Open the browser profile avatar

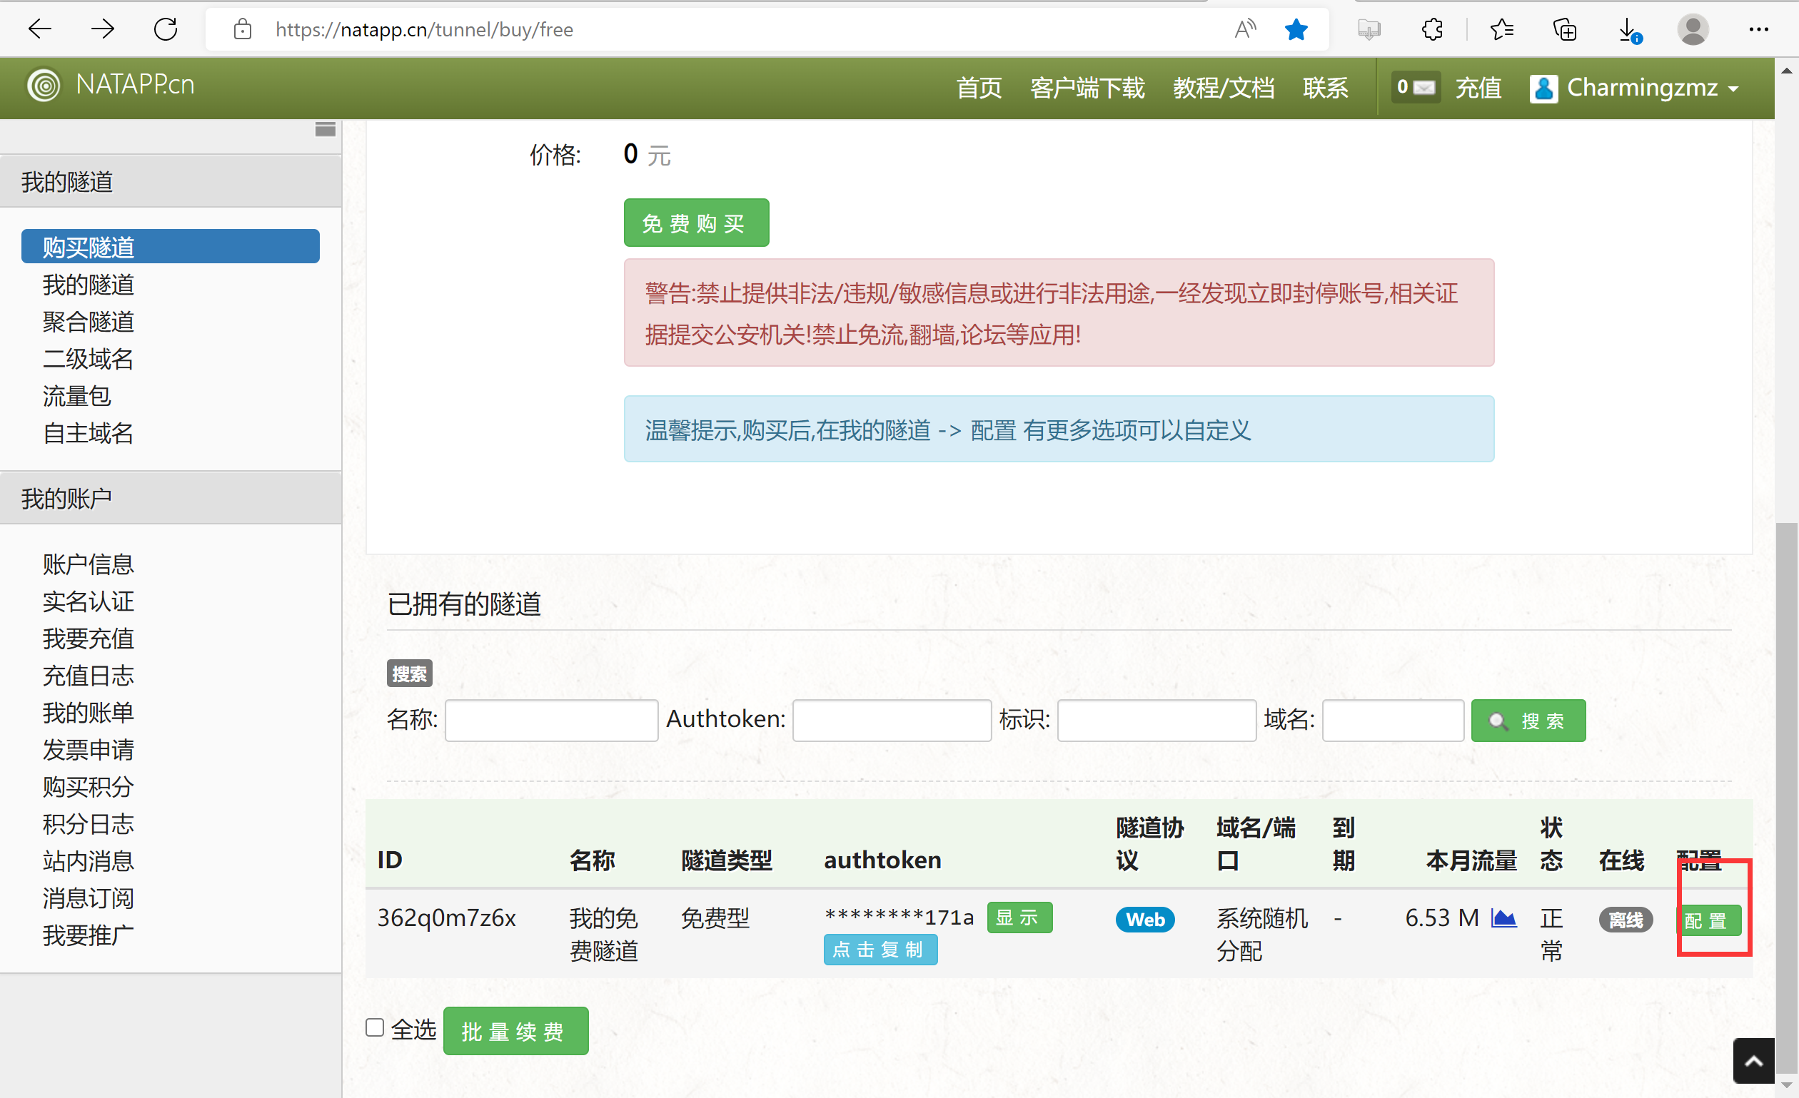(x=1693, y=29)
